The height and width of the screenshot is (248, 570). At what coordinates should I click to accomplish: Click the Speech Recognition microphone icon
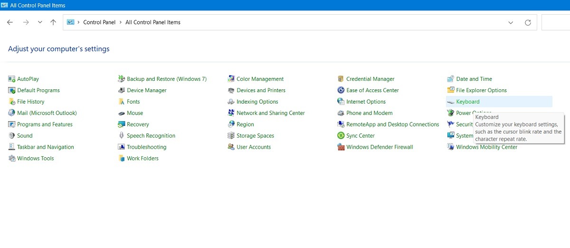click(122, 136)
